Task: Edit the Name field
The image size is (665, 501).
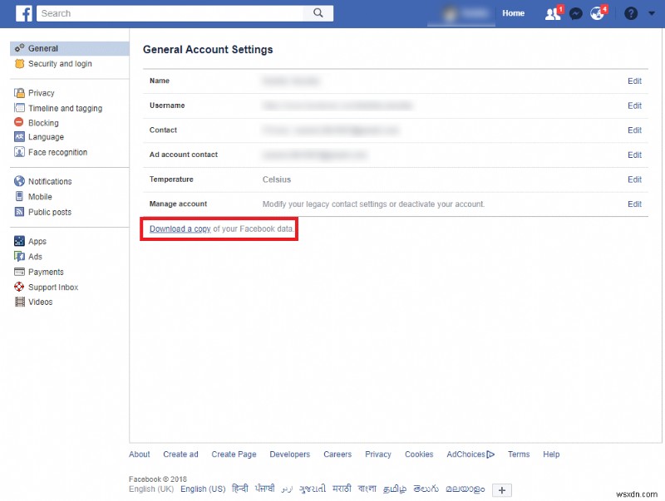Action: click(634, 81)
